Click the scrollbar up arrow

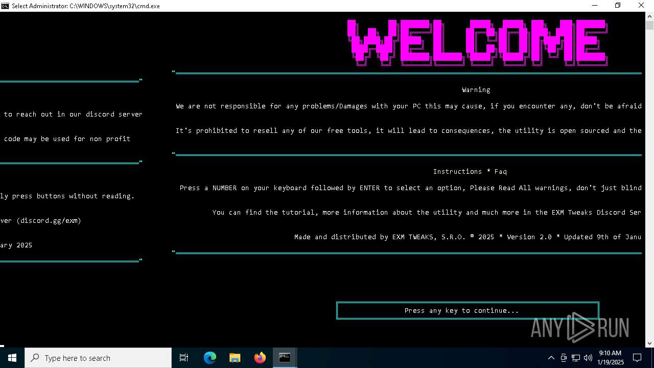point(649,15)
